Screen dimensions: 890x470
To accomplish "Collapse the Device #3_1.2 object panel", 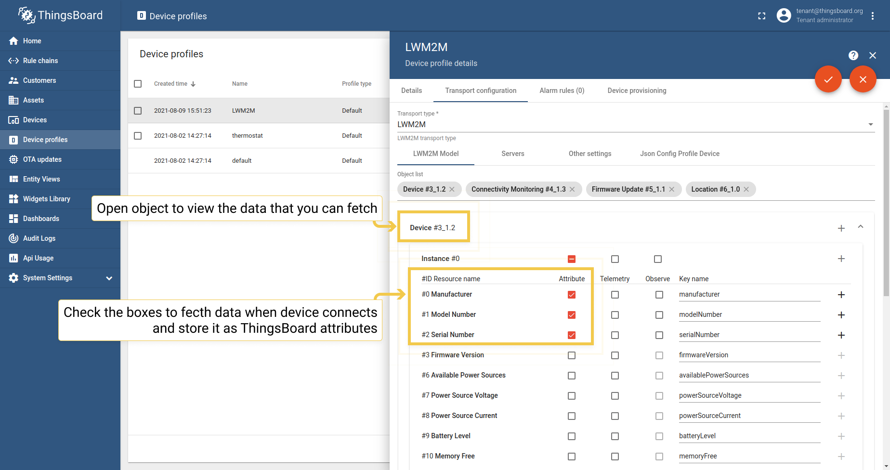I will pos(861,227).
